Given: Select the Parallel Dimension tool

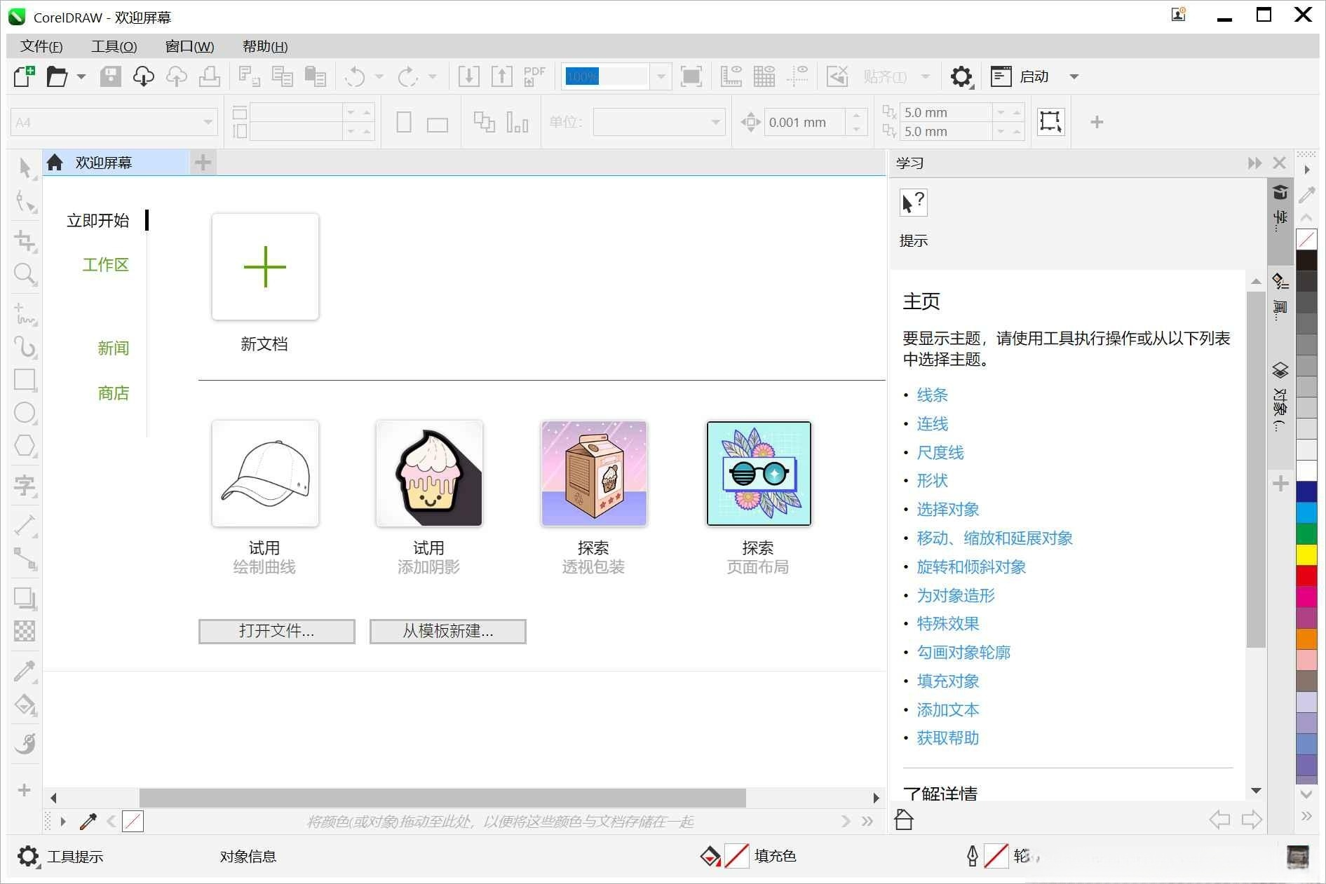Looking at the screenshot, I should pyautogui.click(x=25, y=526).
